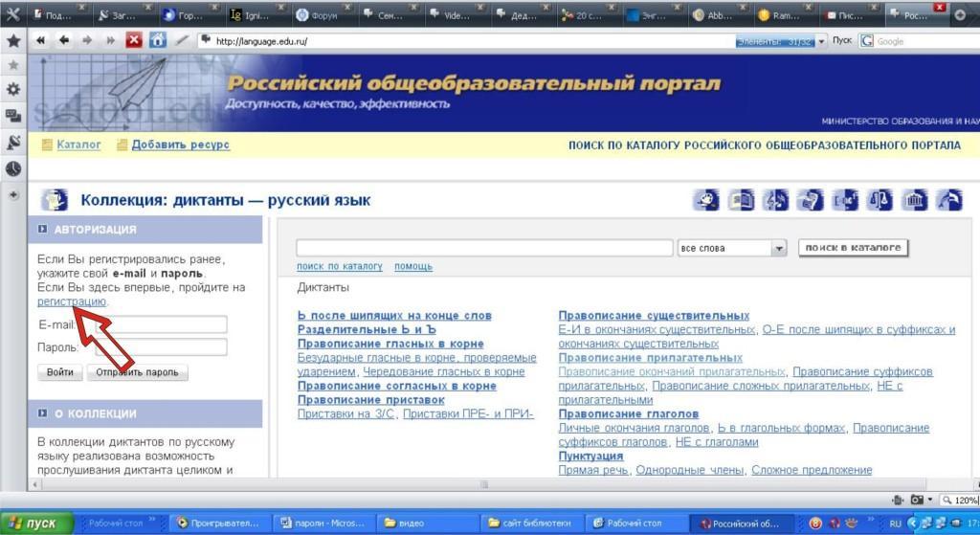Open 'Ь после шипящих на конце слов' link

click(394, 316)
